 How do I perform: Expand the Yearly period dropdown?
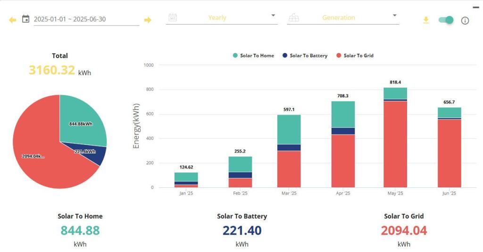pos(273,16)
